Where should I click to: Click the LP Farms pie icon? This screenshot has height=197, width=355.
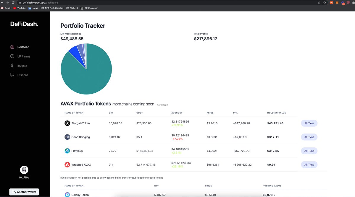12,56
